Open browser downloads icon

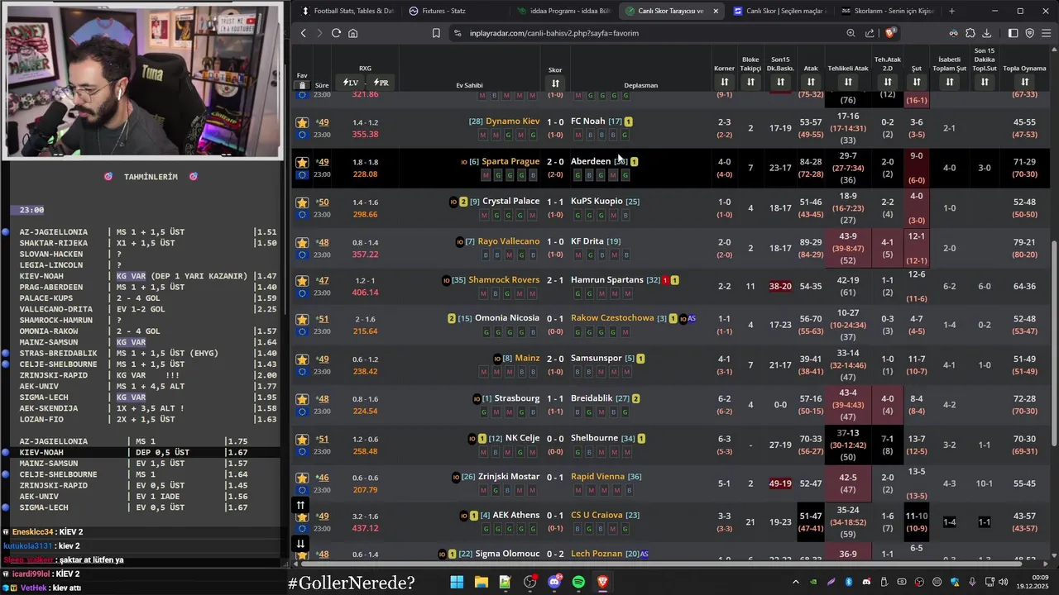coord(986,33)
